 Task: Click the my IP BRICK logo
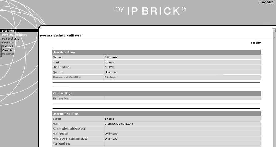pos(150,11)
